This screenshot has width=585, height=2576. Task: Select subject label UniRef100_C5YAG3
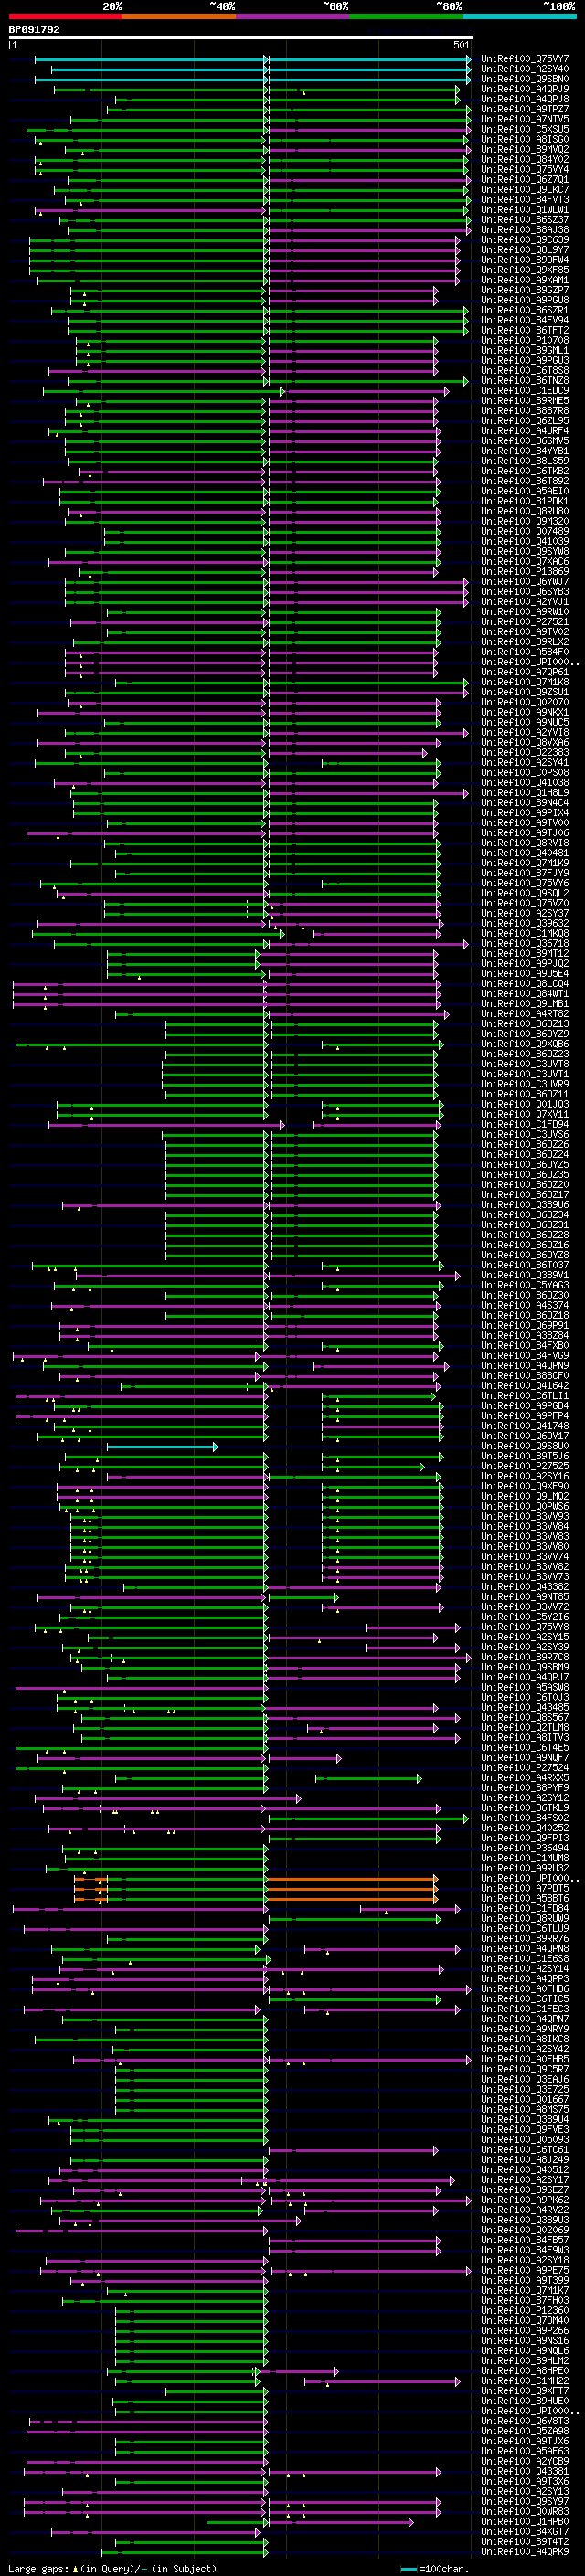click(524, 1285)
